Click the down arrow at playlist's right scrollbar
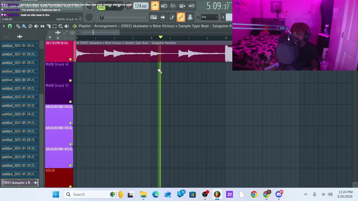Image resolution: width=358 pixels, height=201 pixels. click(355, 185)
